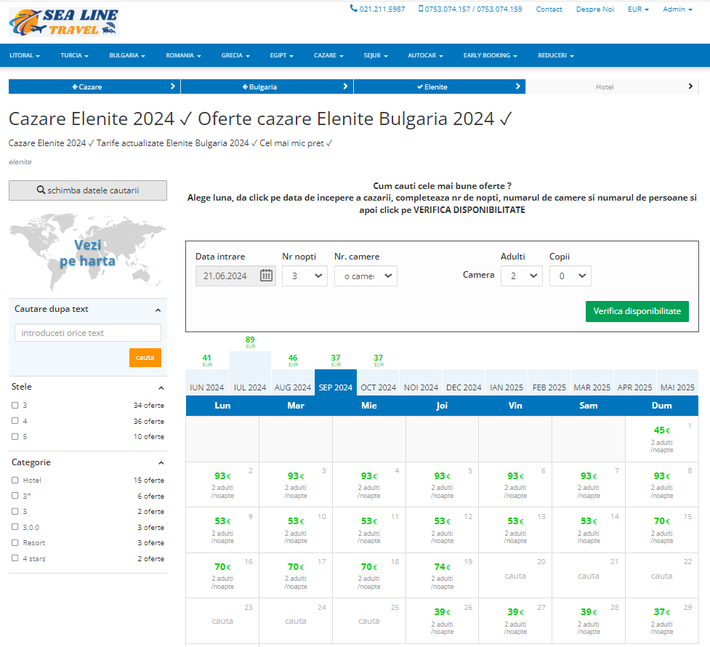Tick the 5 stars checkbox with 10 oferte
Screen dimensions: 710x647
(15, 436)
